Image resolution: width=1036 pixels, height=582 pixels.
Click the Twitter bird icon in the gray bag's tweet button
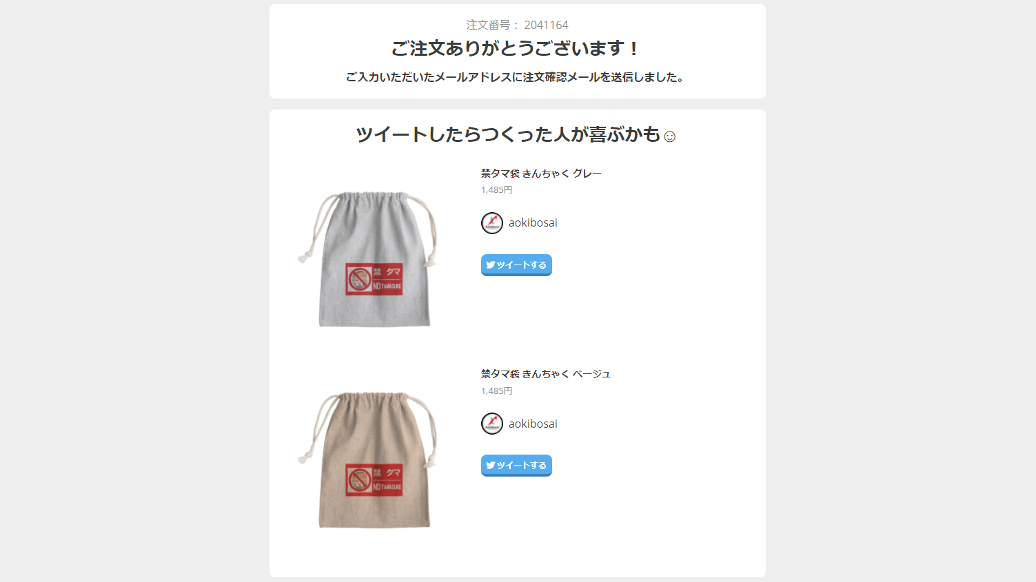tap(490, 264)
